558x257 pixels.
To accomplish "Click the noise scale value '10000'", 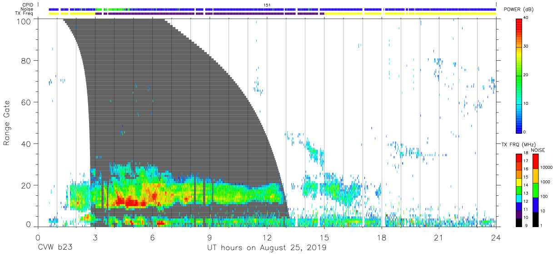I will [547, 167].
